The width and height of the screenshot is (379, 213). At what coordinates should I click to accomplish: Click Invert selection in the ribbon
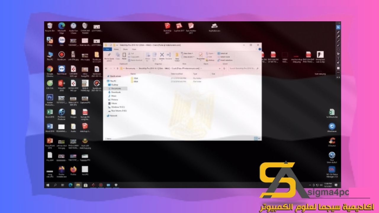tap(225, 60)
